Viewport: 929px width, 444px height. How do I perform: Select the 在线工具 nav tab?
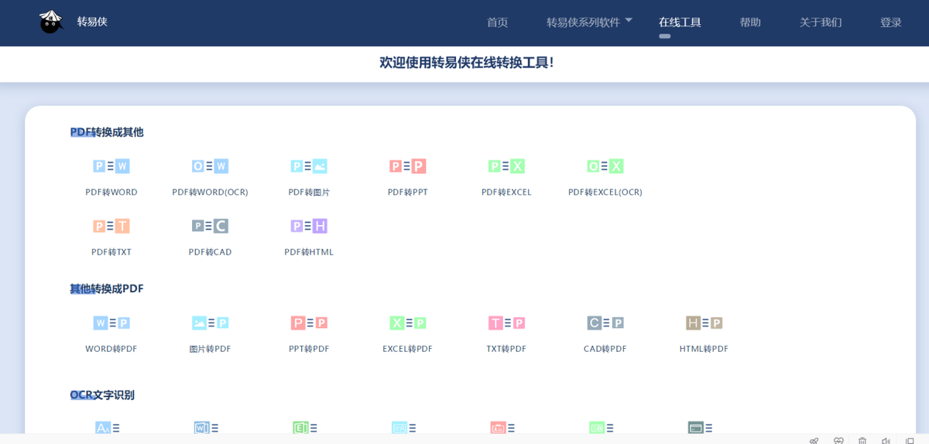[680, 22]
